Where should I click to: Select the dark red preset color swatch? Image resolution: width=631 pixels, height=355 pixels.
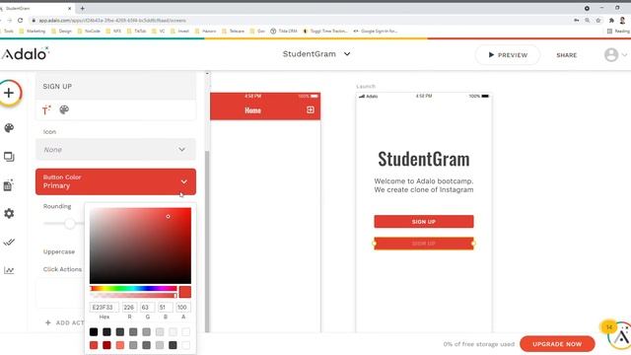(x=106, y=345)
